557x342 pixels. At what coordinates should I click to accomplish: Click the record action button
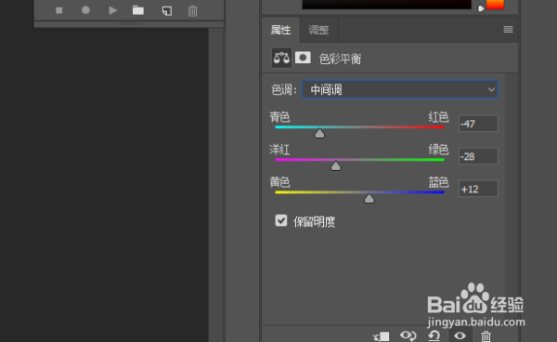85,10
